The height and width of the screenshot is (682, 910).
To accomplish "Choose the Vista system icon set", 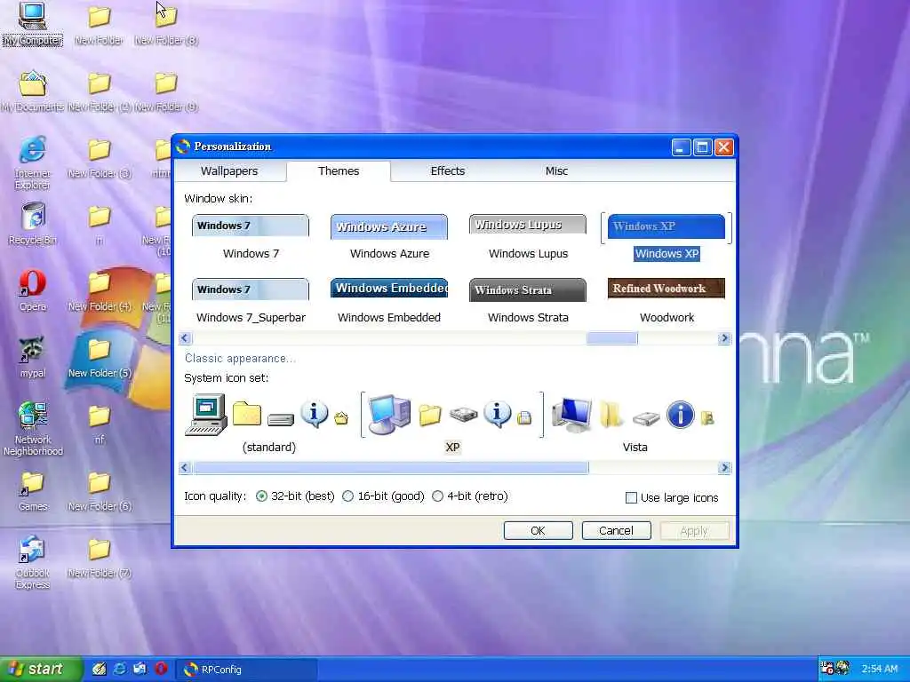I will coord(635,424).
